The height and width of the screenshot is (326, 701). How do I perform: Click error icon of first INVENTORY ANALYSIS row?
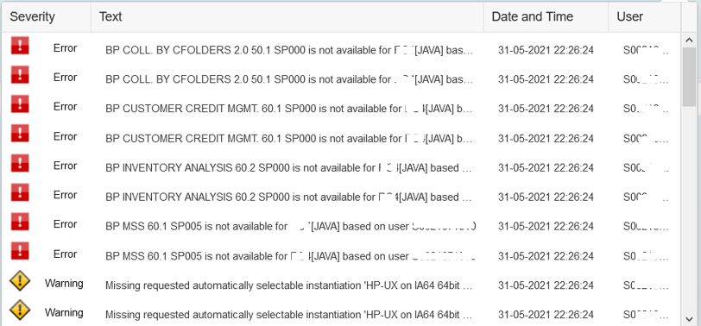click(20, 163)
